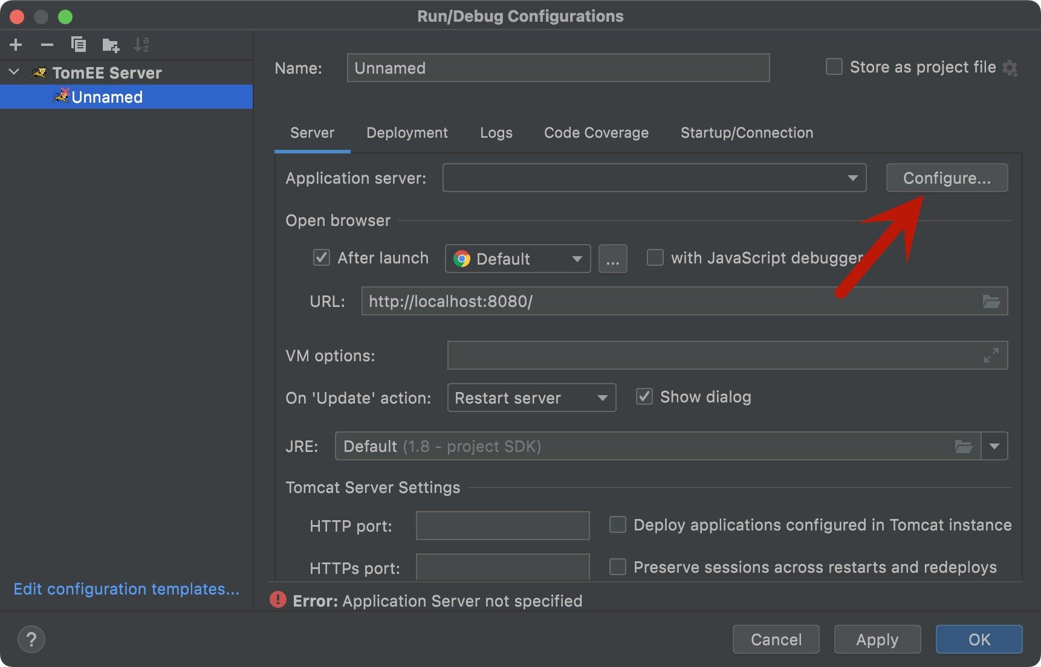Screen dimensions: 1041x667
Task: Expand the VM options editor
Action: pyautogui.click(x=991, y=355)
